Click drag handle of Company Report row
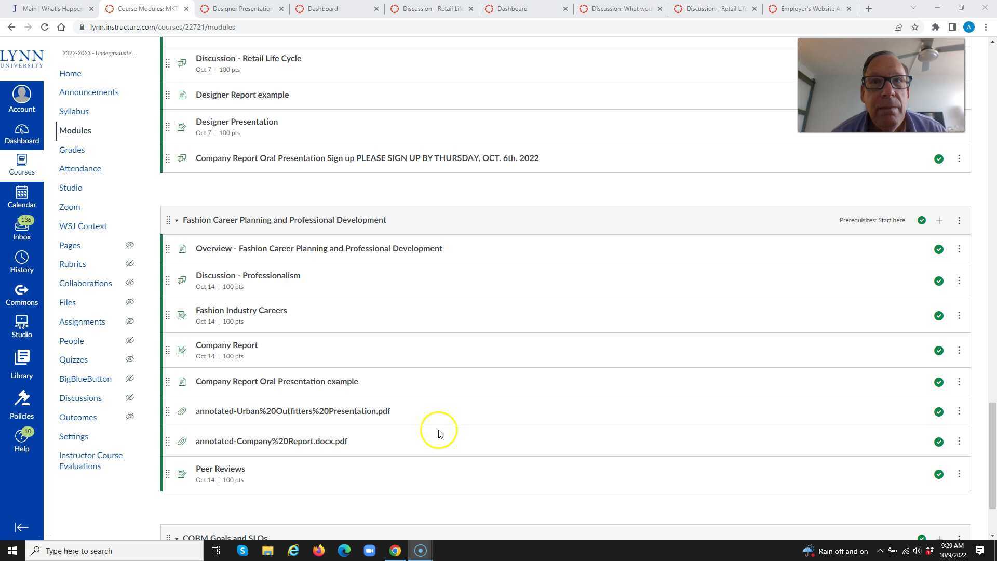 [x=168, y=351]
